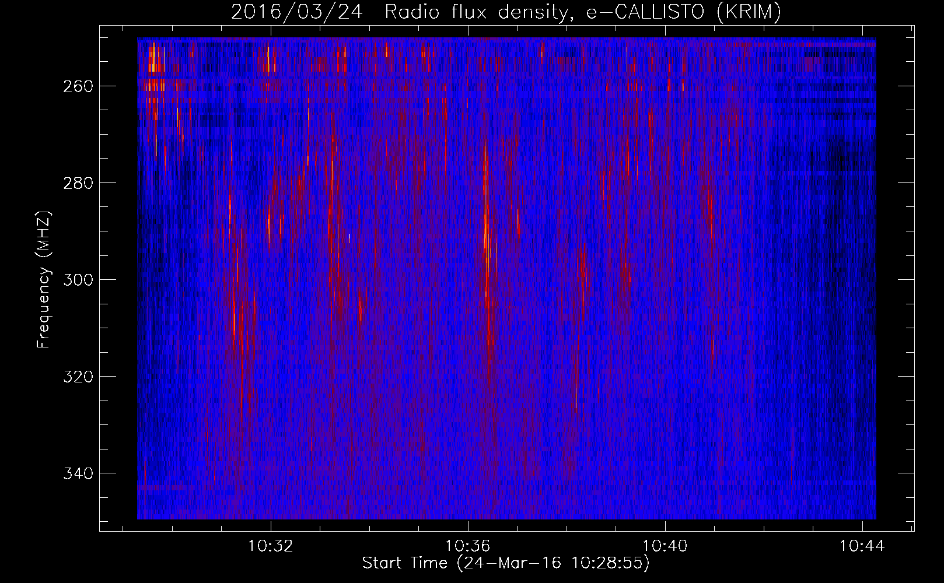This screenshot has height=583, width=944.
Task: Click the Start Time axis caption
Action: pos(506,563)
